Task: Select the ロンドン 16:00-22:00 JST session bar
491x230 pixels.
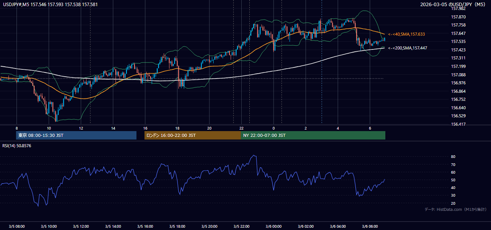Action: pos(192,135)
